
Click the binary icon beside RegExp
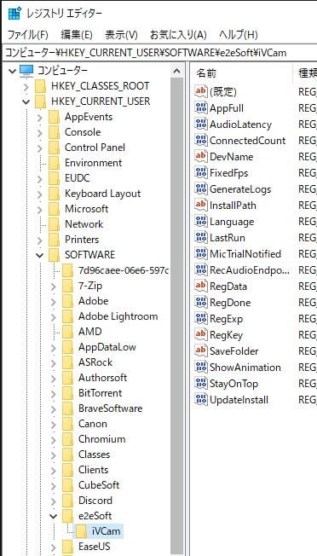tap(201, 319)
